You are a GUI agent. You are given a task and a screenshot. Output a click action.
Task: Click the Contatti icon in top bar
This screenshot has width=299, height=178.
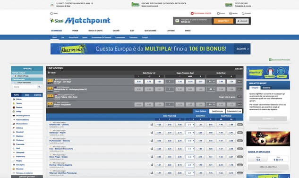pyautogui.click(x=243, y=13)
